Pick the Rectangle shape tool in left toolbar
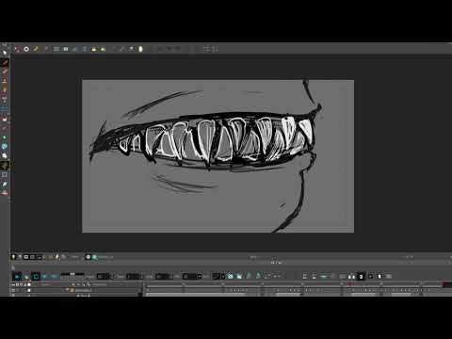The height and width of the screenshot is (339, 452). click(5, 175)
